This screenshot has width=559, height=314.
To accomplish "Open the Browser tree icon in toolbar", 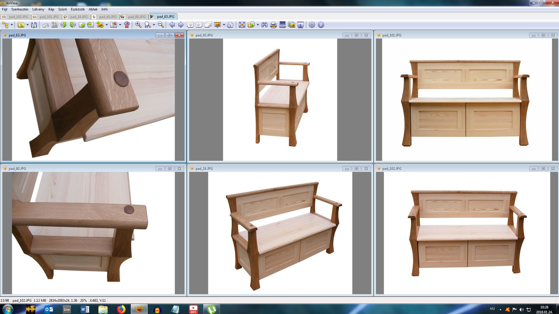I will pyautogui.click(x=5, y=25).
